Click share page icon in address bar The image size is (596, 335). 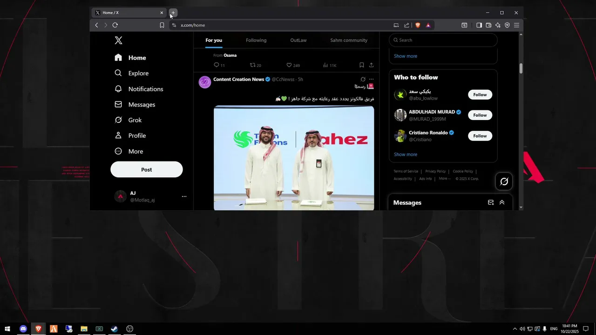coord(406,25)
